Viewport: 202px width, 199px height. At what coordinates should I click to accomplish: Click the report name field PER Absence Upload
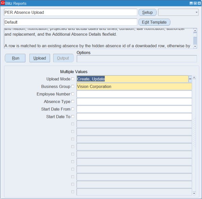click(x=70, y=12)
